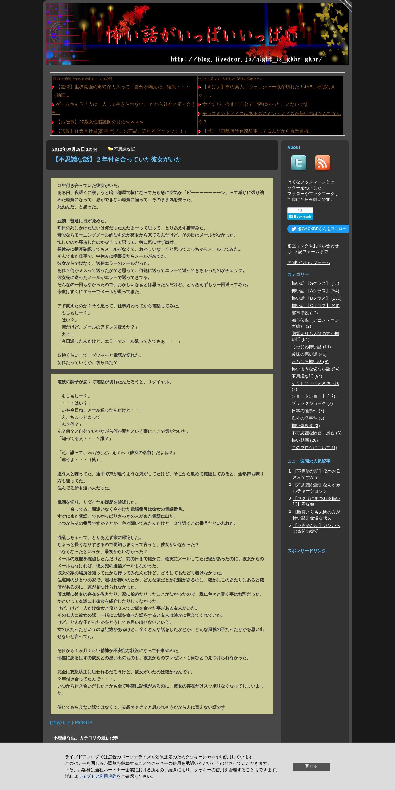Open 怖い話【Sクラス】(13) category
Viewport: 395px width, 790px height.
[315, 283]
